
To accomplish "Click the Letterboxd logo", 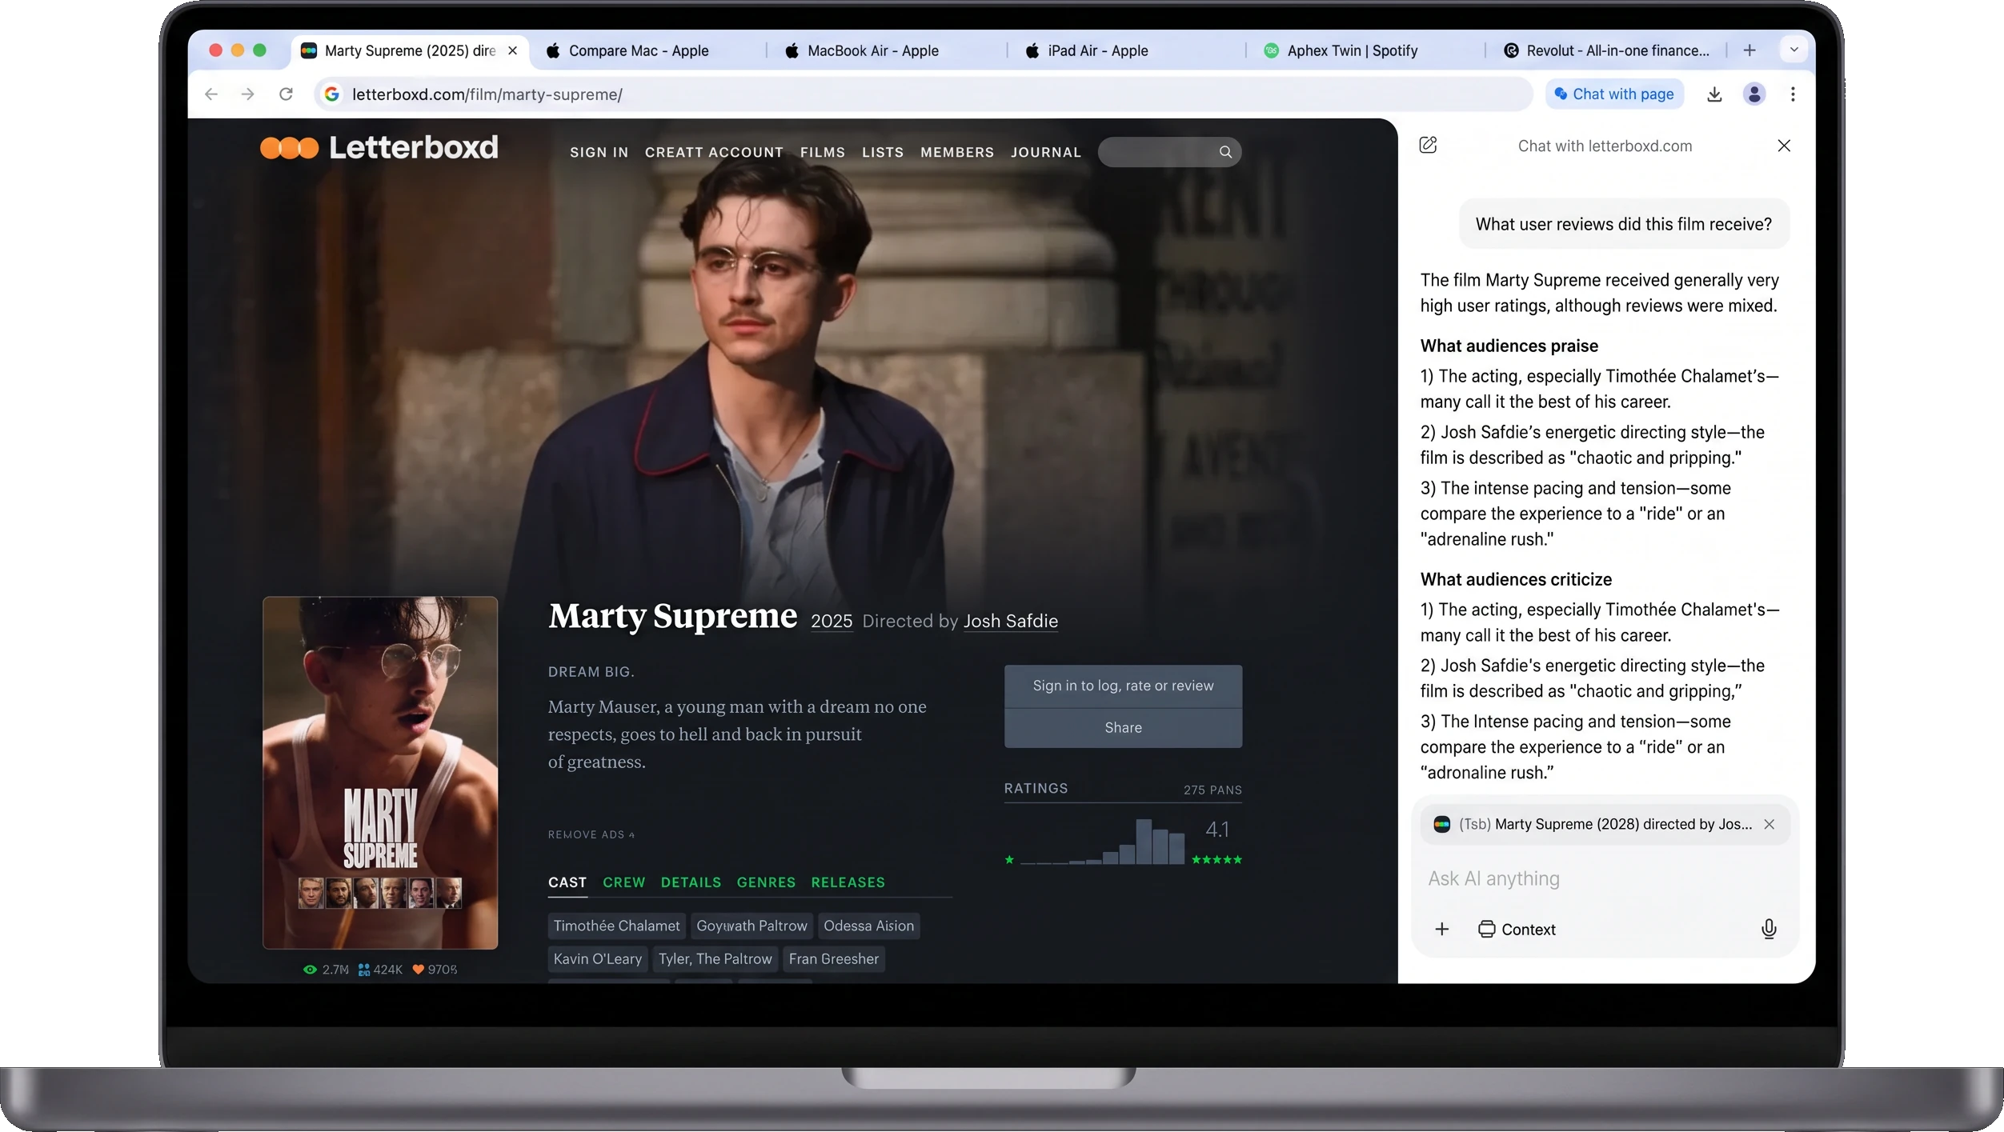I will (379, 147).
